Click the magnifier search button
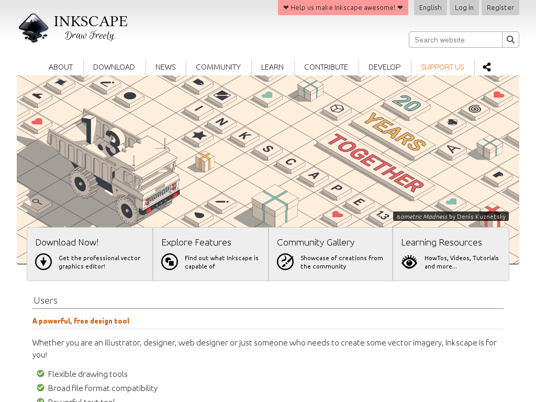The image size is (536, 402). pos(510,40)
